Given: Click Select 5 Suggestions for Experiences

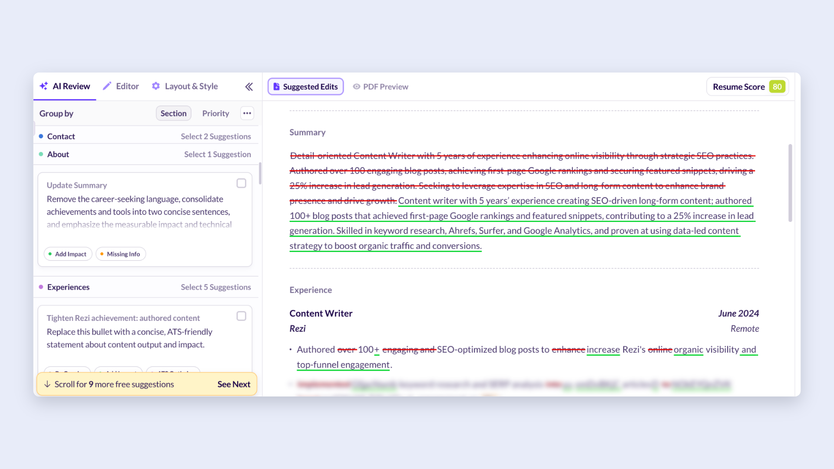Looking at the screenshot, I should click(216, 287).
